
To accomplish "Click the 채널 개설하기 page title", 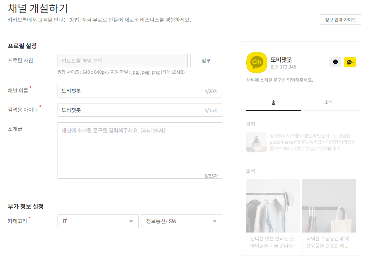I will pyautogui.click(x=38, y=8).
